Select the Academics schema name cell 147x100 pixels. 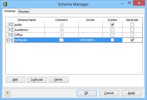point(29,30)
